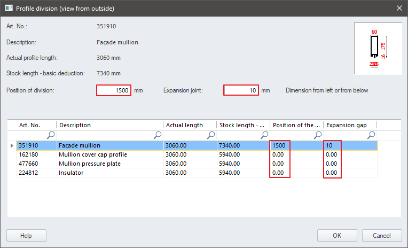This screenshot has height=248, width=408.
Task: Open Help for profile division
Action: point(26,236)
